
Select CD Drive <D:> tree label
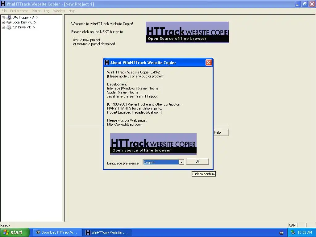(24, 27)
